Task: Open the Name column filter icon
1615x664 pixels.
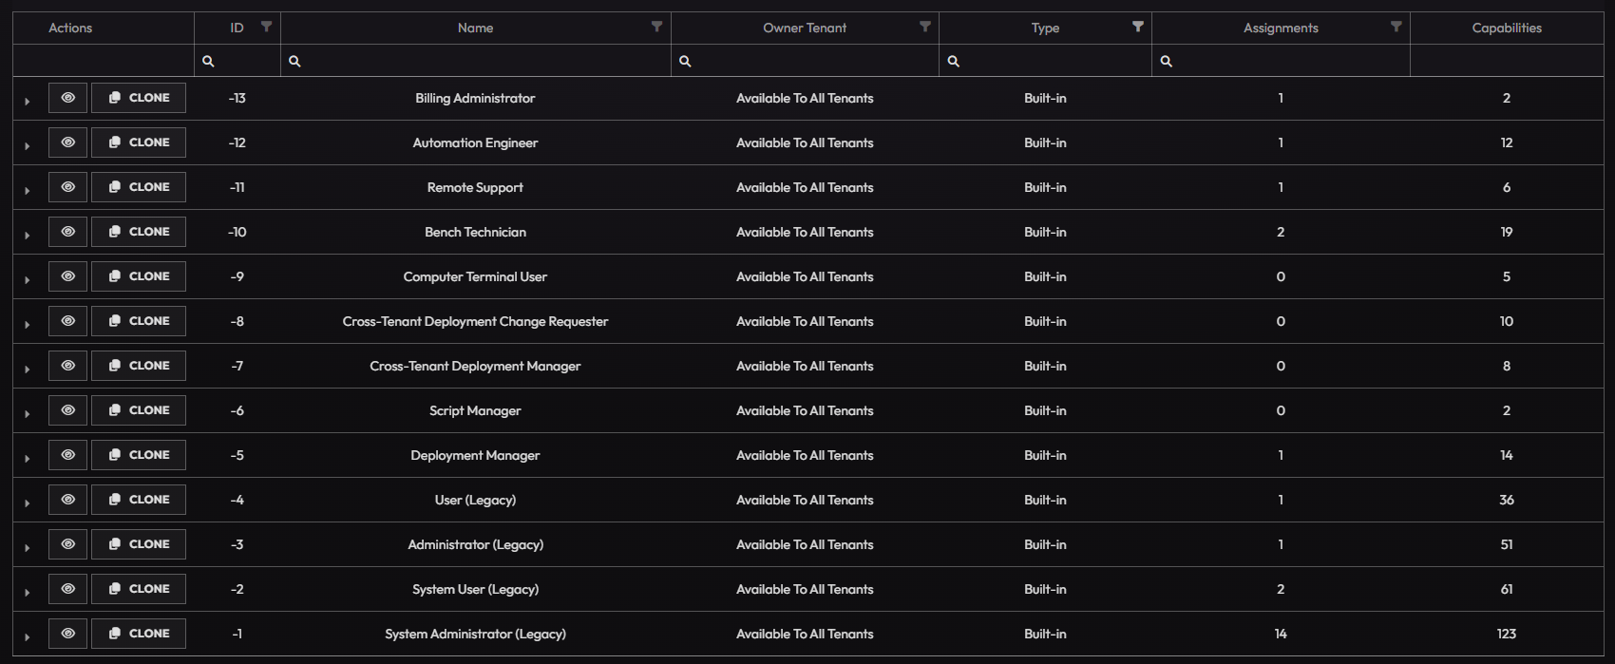Action: [x=656, y=27]
